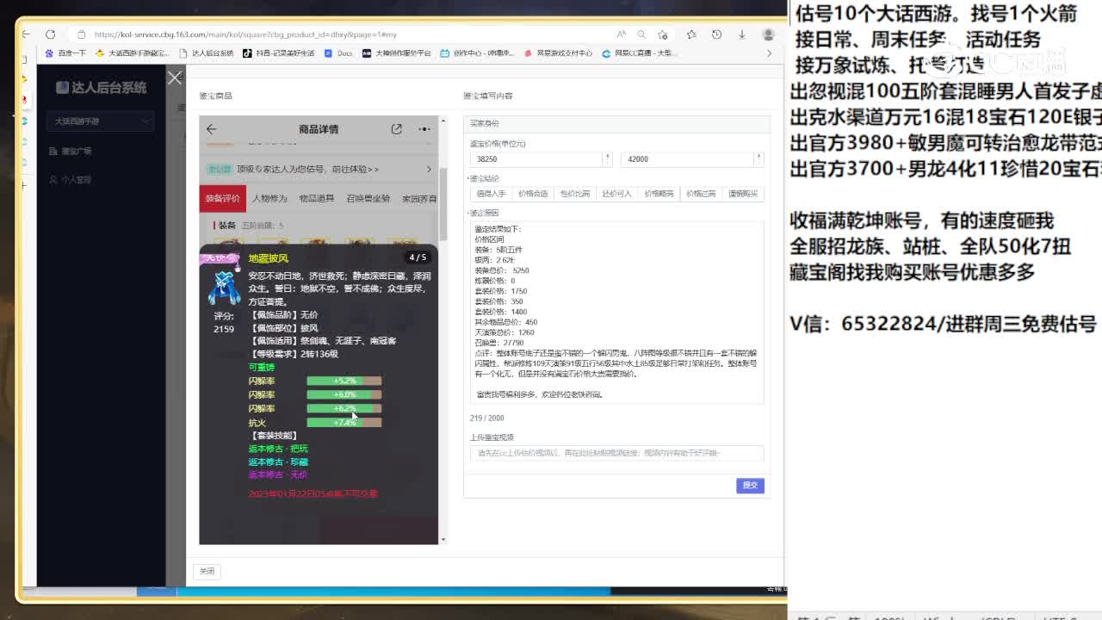This screenshot has height=620, width=1102.
Task: Select the 家园养育 tab
Action: (418, 198)
